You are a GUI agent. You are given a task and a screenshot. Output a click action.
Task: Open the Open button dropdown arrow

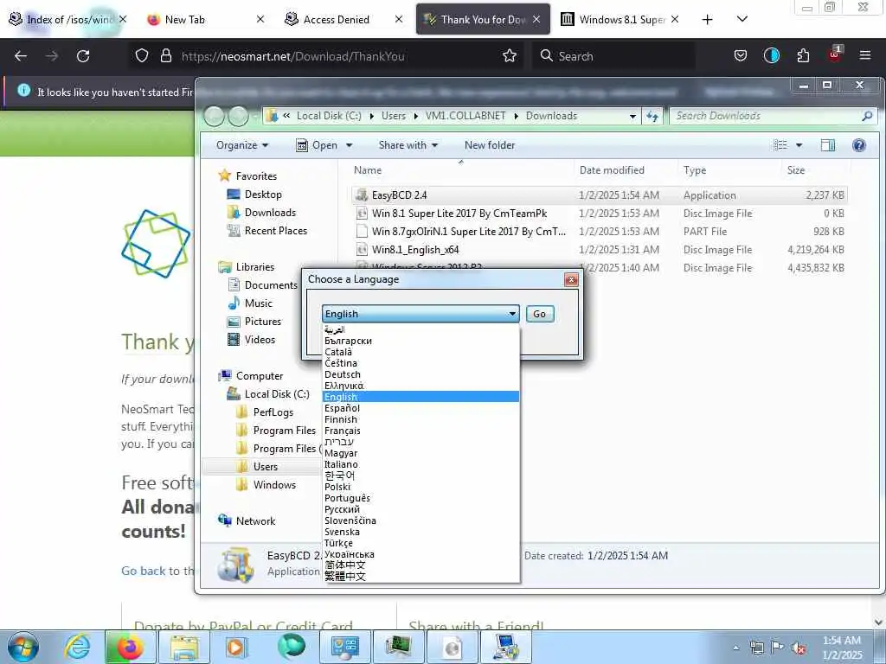350,145
